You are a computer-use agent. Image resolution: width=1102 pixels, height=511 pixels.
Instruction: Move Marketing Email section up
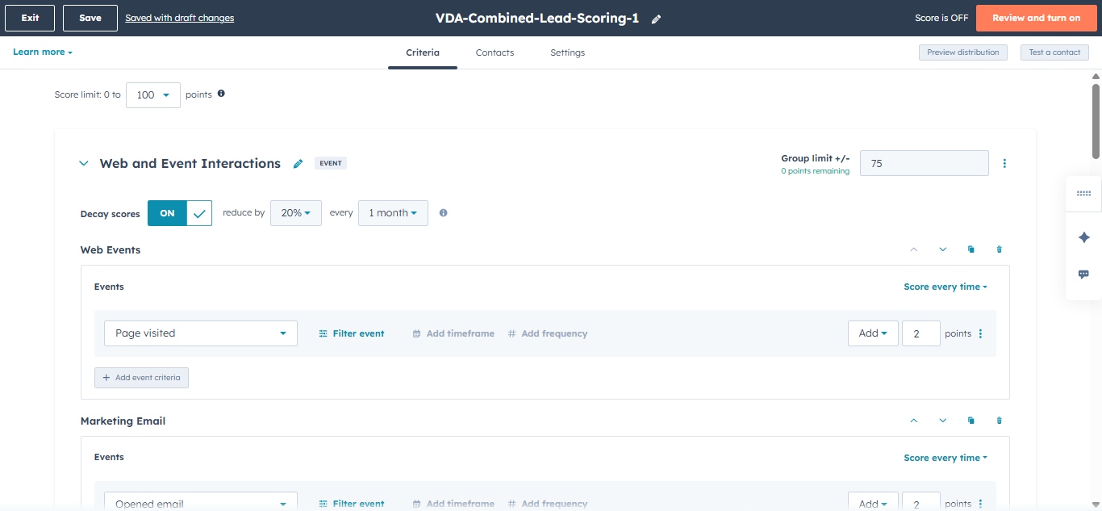point(914,421)
